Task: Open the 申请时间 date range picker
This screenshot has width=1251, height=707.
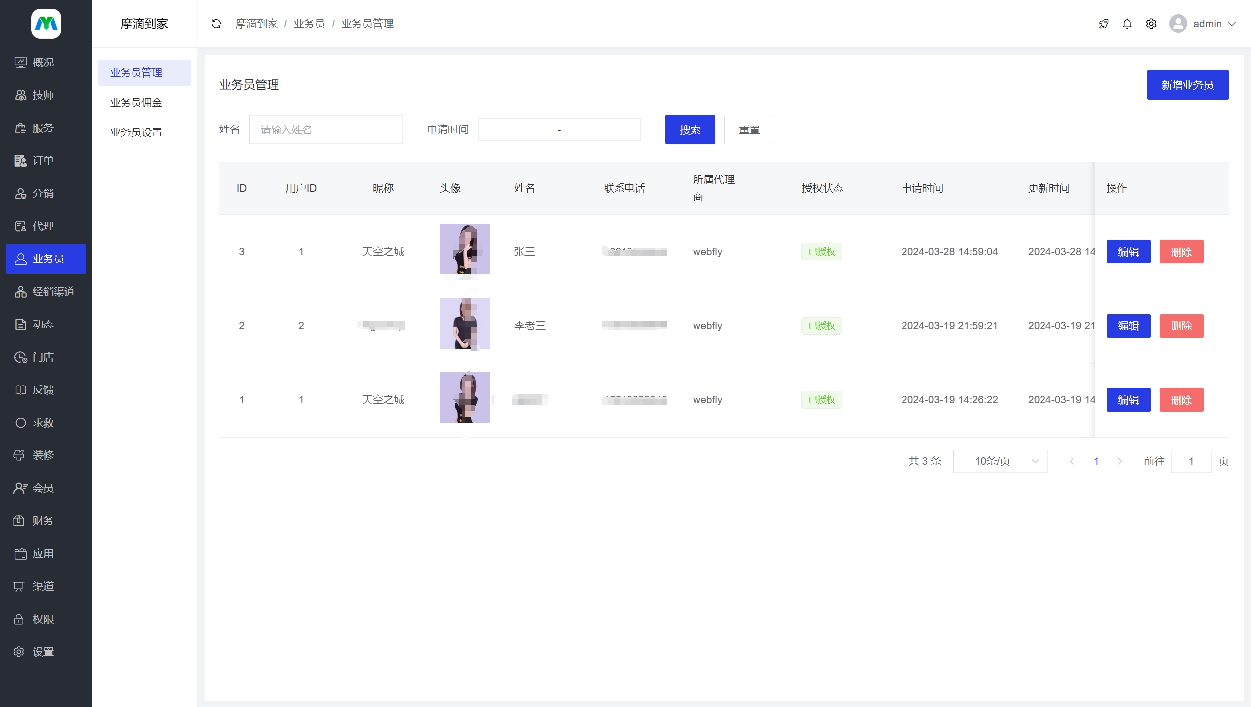Action: pyautogui.click(x=559, y=129)
